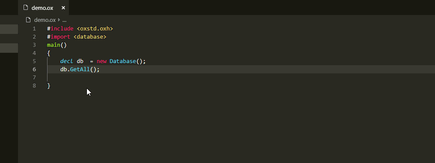The image size is (435, 163).
Task: Expand the breadcrumb chevron arrow
Action: (59, 20)
